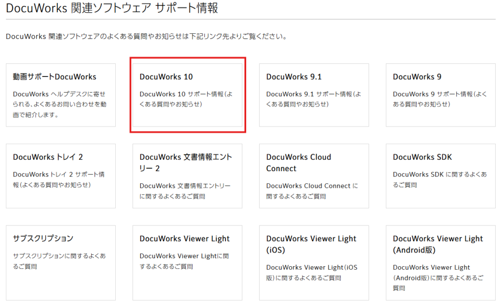
Task: Click description 'DocuWorks トレイ 2 サポート情報'
Action: (59, 179)
